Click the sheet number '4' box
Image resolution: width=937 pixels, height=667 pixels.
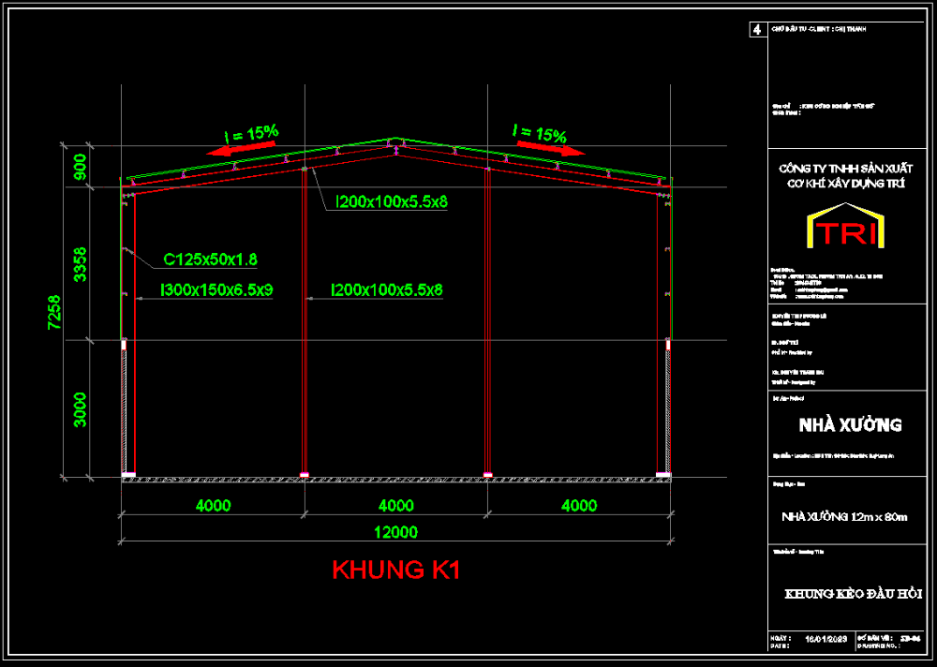click(x=758, y=29)
